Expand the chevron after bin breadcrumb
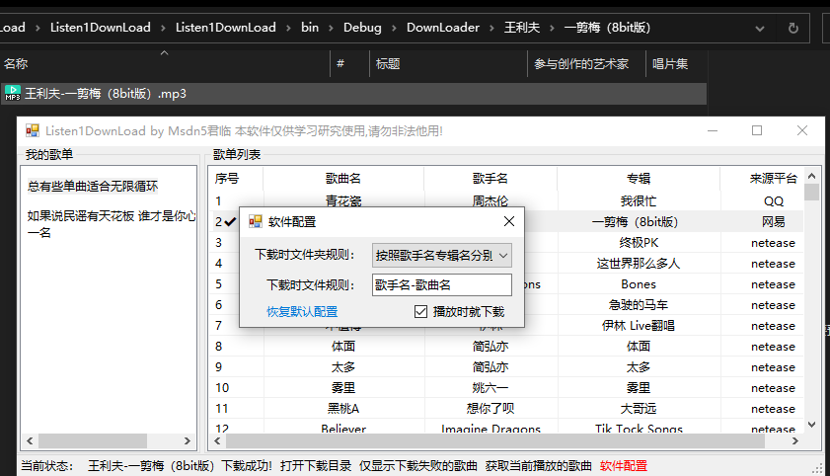830x476 pixels. (331, 28)
